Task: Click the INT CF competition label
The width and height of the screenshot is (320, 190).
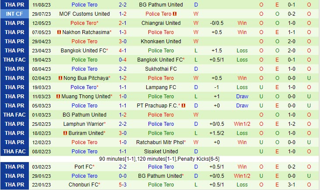Action: pyautogui.click(x=14, y=14)
